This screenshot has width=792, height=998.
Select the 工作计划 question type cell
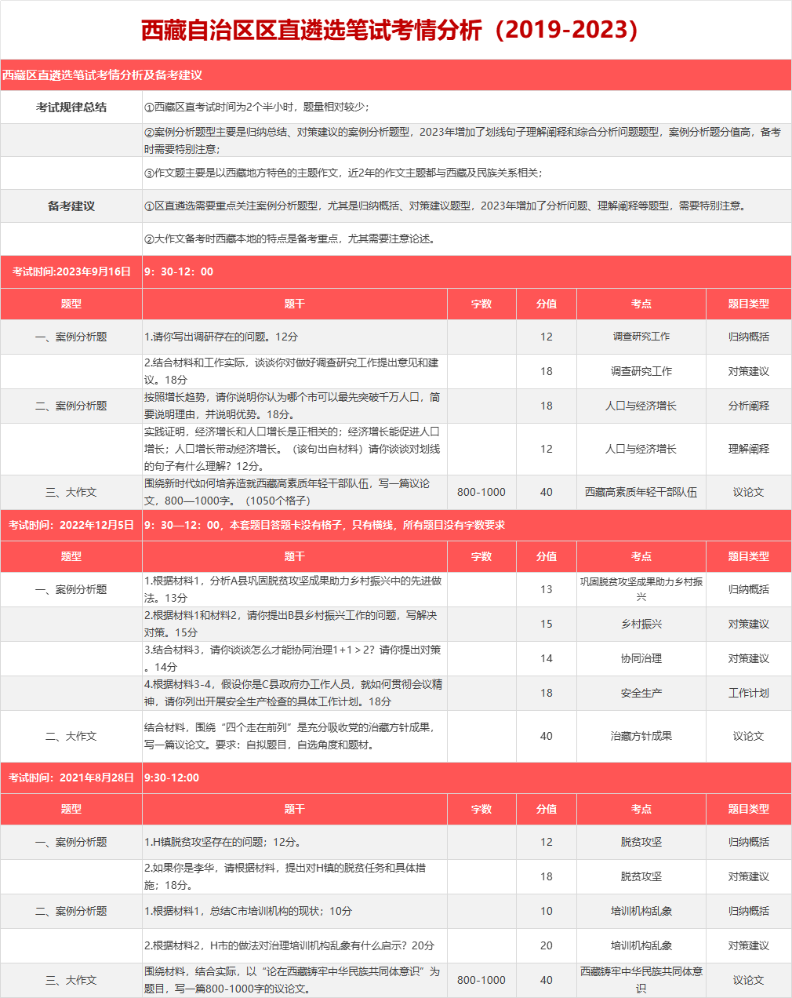coord(748,693)
